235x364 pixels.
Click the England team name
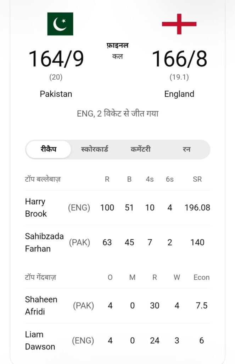(x=179, y=94)
